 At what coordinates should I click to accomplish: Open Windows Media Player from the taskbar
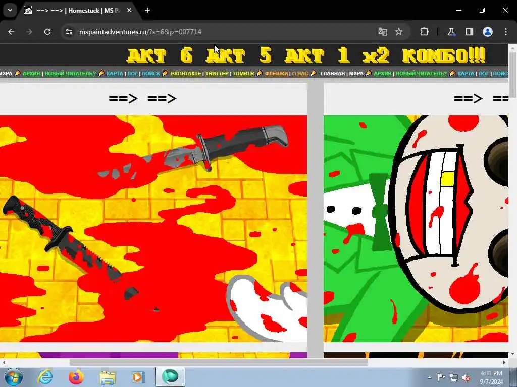(x=138, y=377)
